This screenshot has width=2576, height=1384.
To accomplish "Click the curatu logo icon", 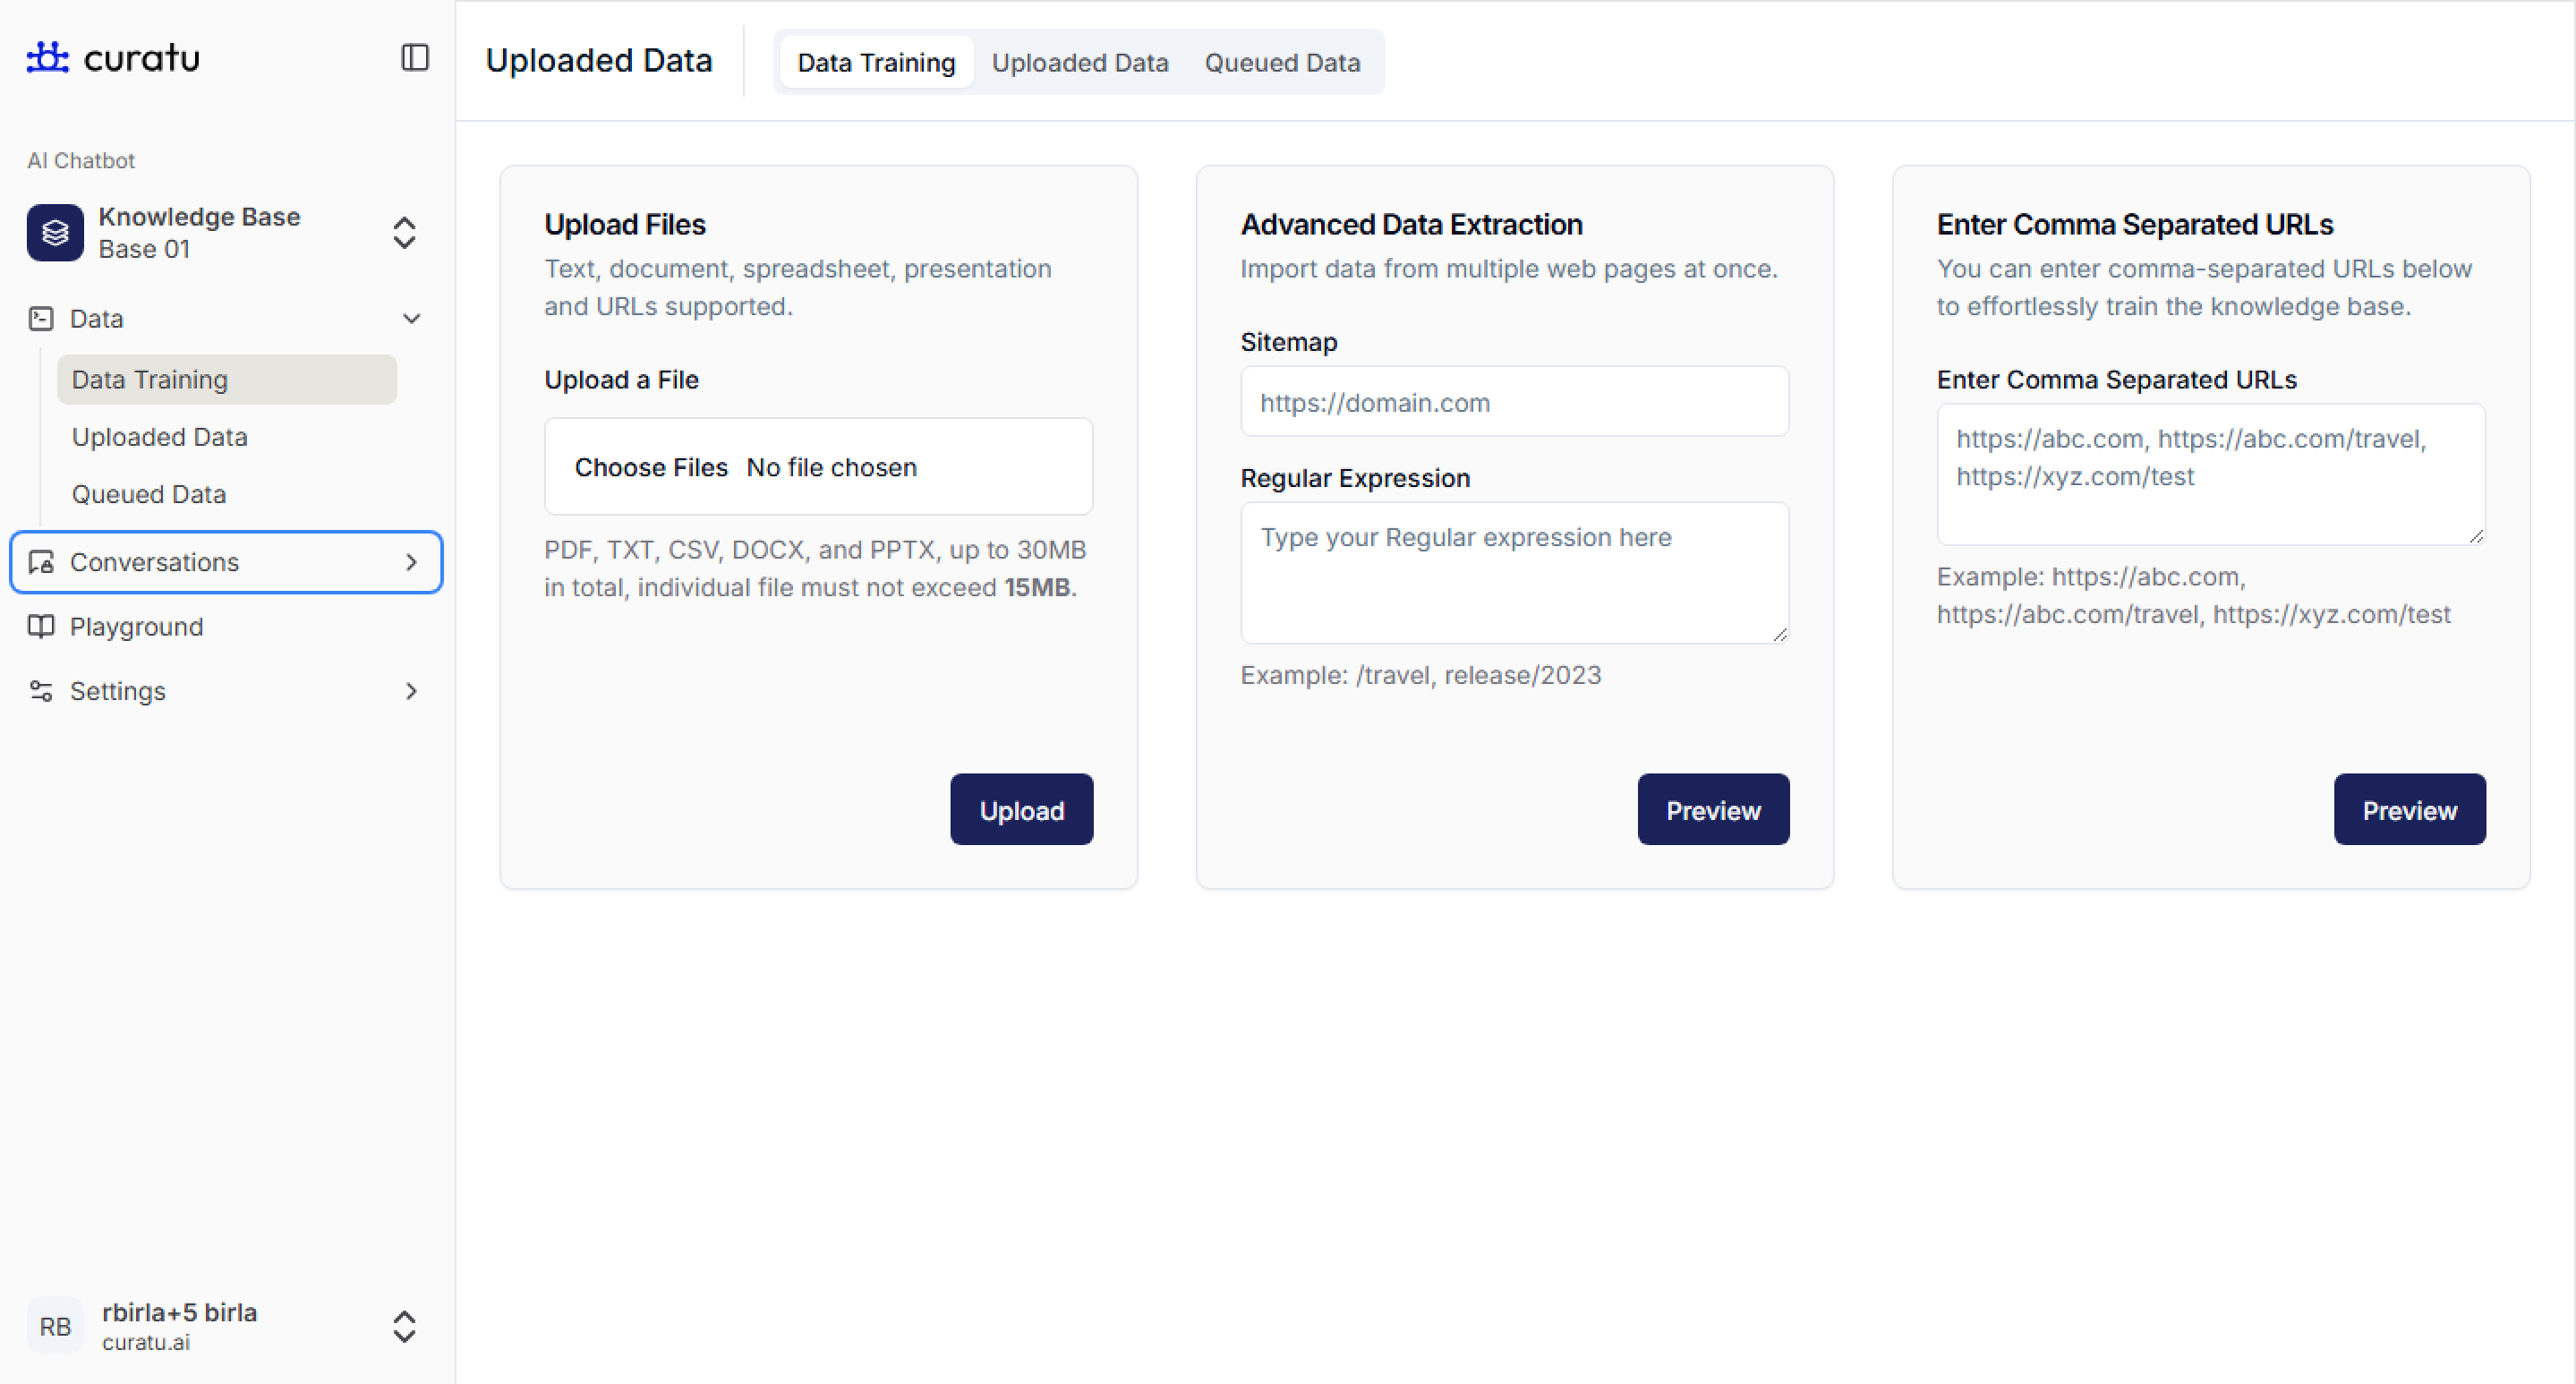I will (47, 58).
